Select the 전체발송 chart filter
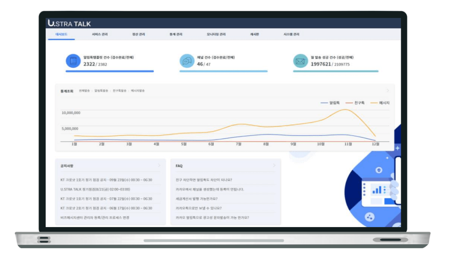Image resolution: width=449 pixels, height=270 pixels. pyautogui.click(x=84, y=91)
